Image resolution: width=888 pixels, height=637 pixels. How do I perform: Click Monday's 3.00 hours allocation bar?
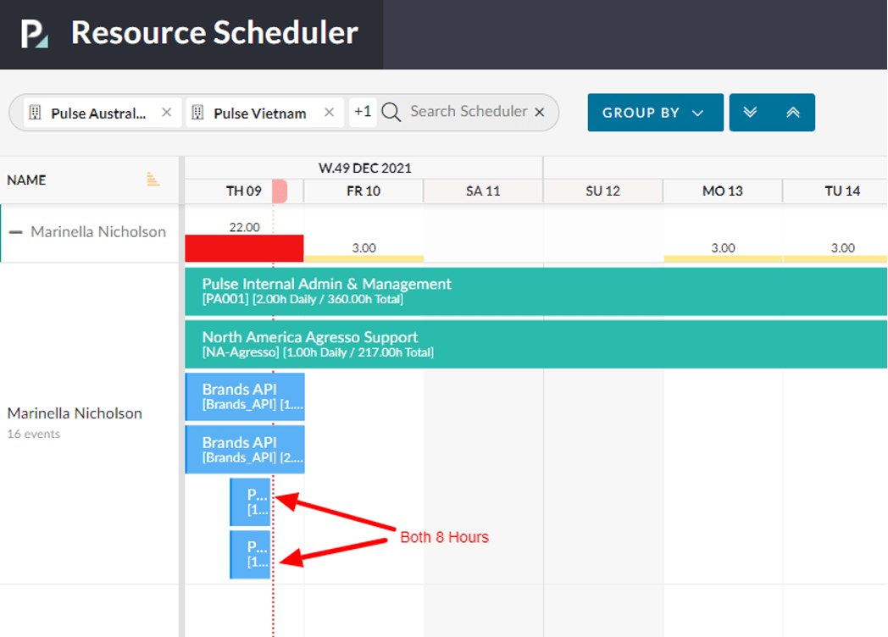click(x=724, y=258)
